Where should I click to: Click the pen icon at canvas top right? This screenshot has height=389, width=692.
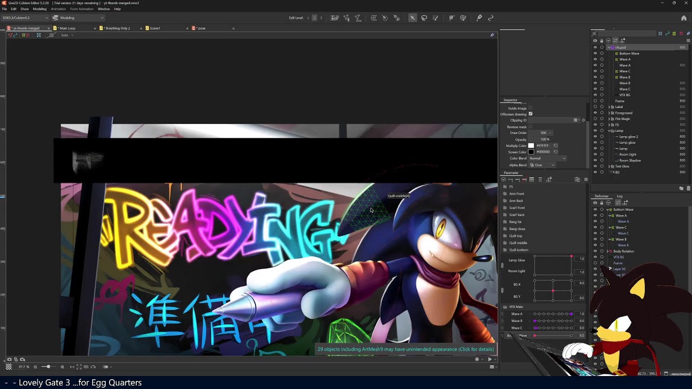point(492,35)
